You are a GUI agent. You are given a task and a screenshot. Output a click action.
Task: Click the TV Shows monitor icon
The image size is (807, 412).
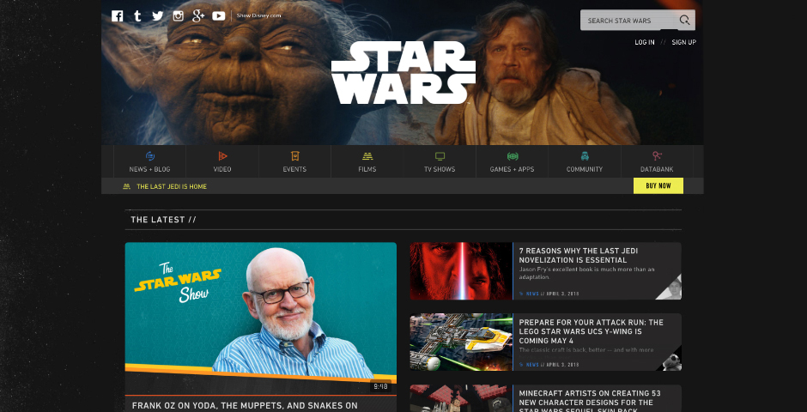pyautogui.click(x=440, y=156)
